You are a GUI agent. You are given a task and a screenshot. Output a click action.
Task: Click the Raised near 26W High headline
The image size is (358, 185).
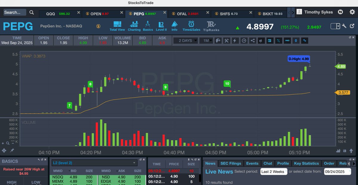click(24, 172)
